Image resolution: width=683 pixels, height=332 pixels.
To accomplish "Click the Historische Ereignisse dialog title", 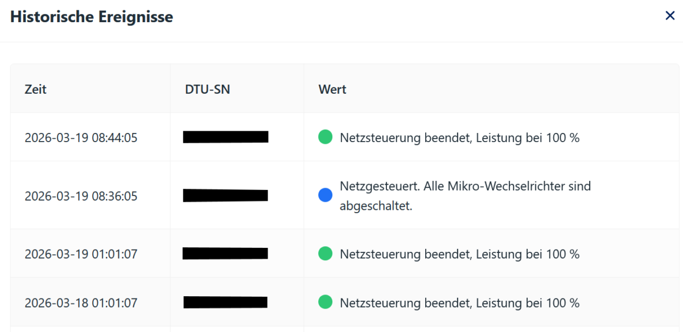I will (x=92, y=16).
